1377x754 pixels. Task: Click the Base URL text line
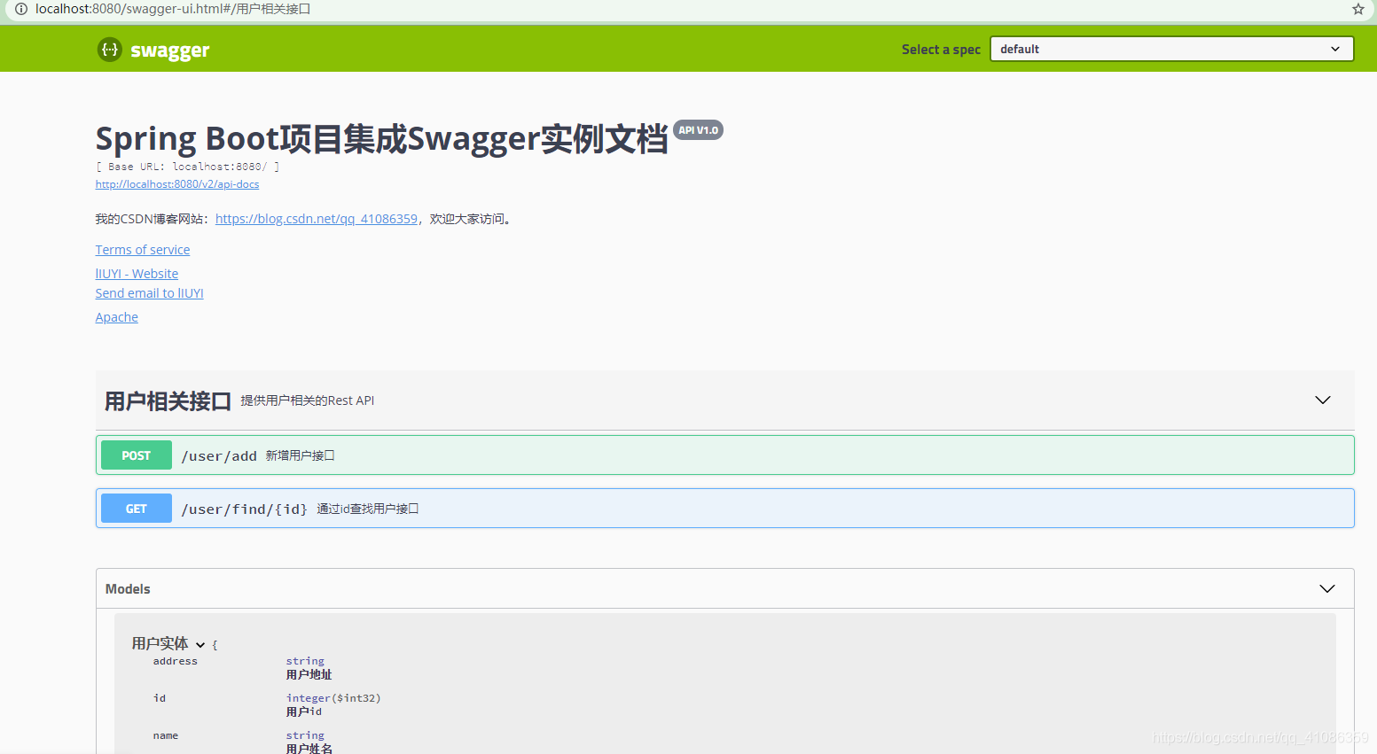click(x=188, y=167)
